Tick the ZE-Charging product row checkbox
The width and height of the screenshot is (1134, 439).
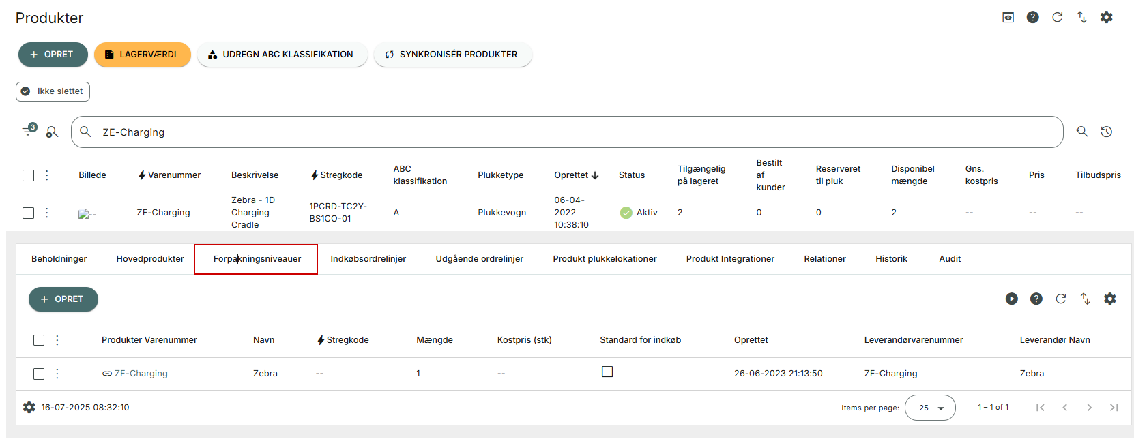(28, 213)
